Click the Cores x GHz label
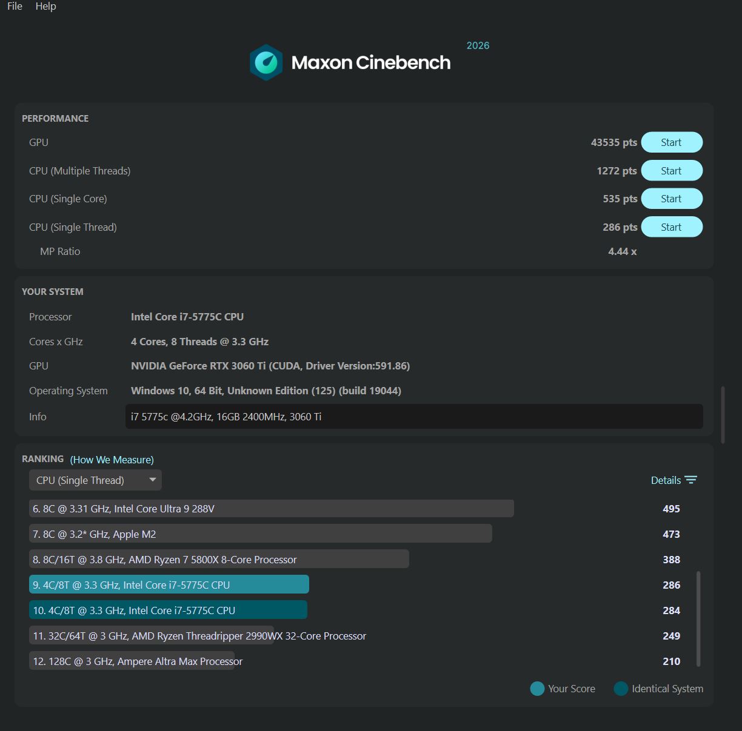 coord(56,342)
